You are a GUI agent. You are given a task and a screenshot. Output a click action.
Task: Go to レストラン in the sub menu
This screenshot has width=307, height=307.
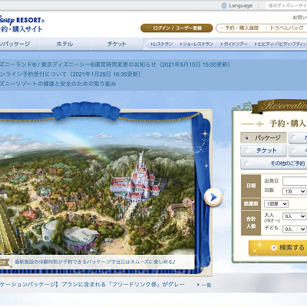161,45
